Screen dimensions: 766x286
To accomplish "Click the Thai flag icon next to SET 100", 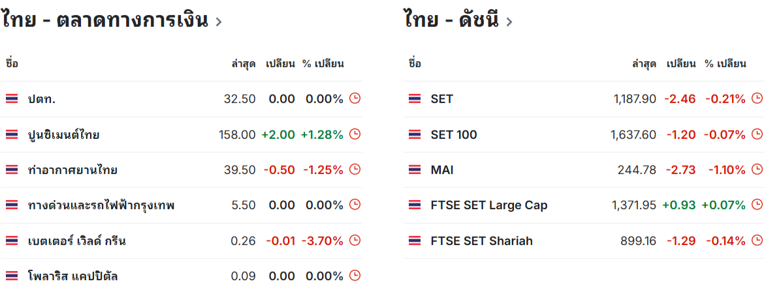I will [414, 134].
